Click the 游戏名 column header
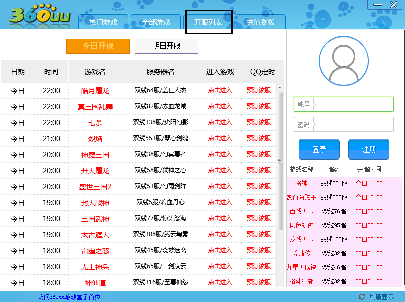The width and height of the screenshot is (405, 302). 95,72
